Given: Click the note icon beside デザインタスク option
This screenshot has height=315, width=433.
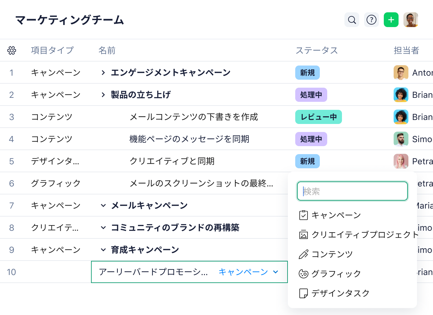Looking at the screenshot, I should click(x=304, y=293).
